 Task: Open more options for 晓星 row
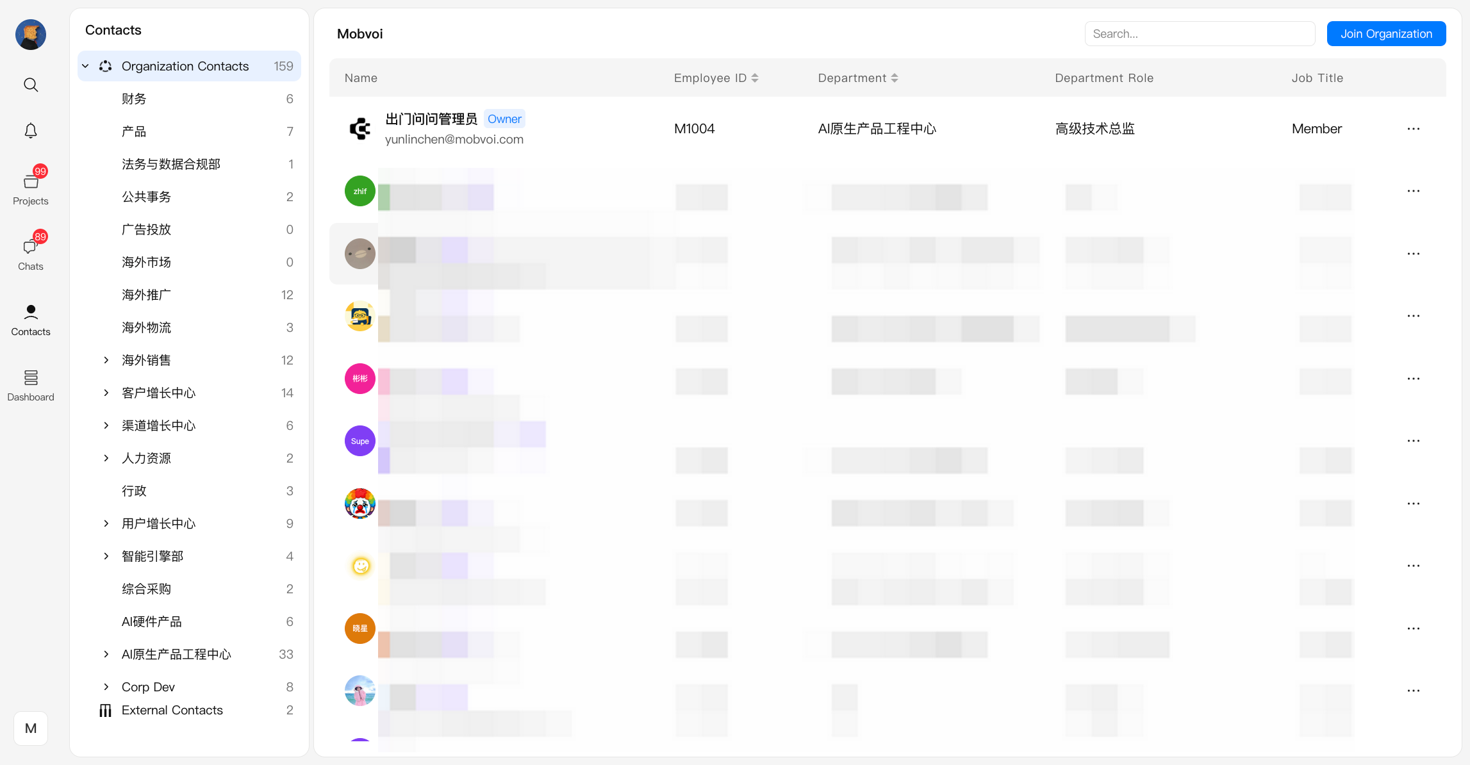[1414, 629]
